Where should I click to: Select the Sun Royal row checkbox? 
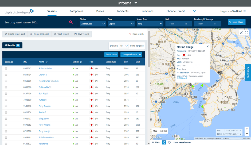click(x=6, y=94)
